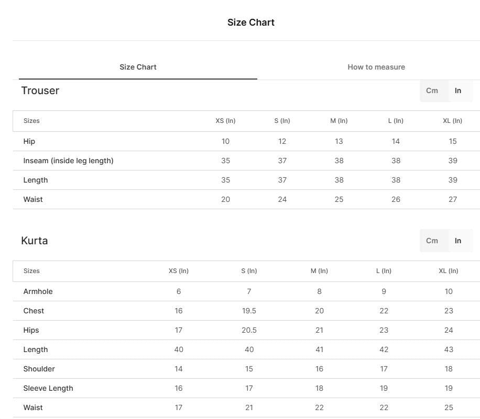Click the Kurta section heading

coord(35,241)
